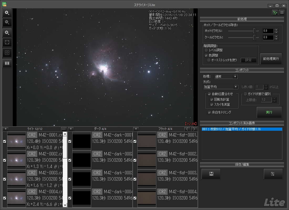The width and height of the screenshot is (289, 210).
Task: Click the split compare view icon
Action: pos(7,63)
